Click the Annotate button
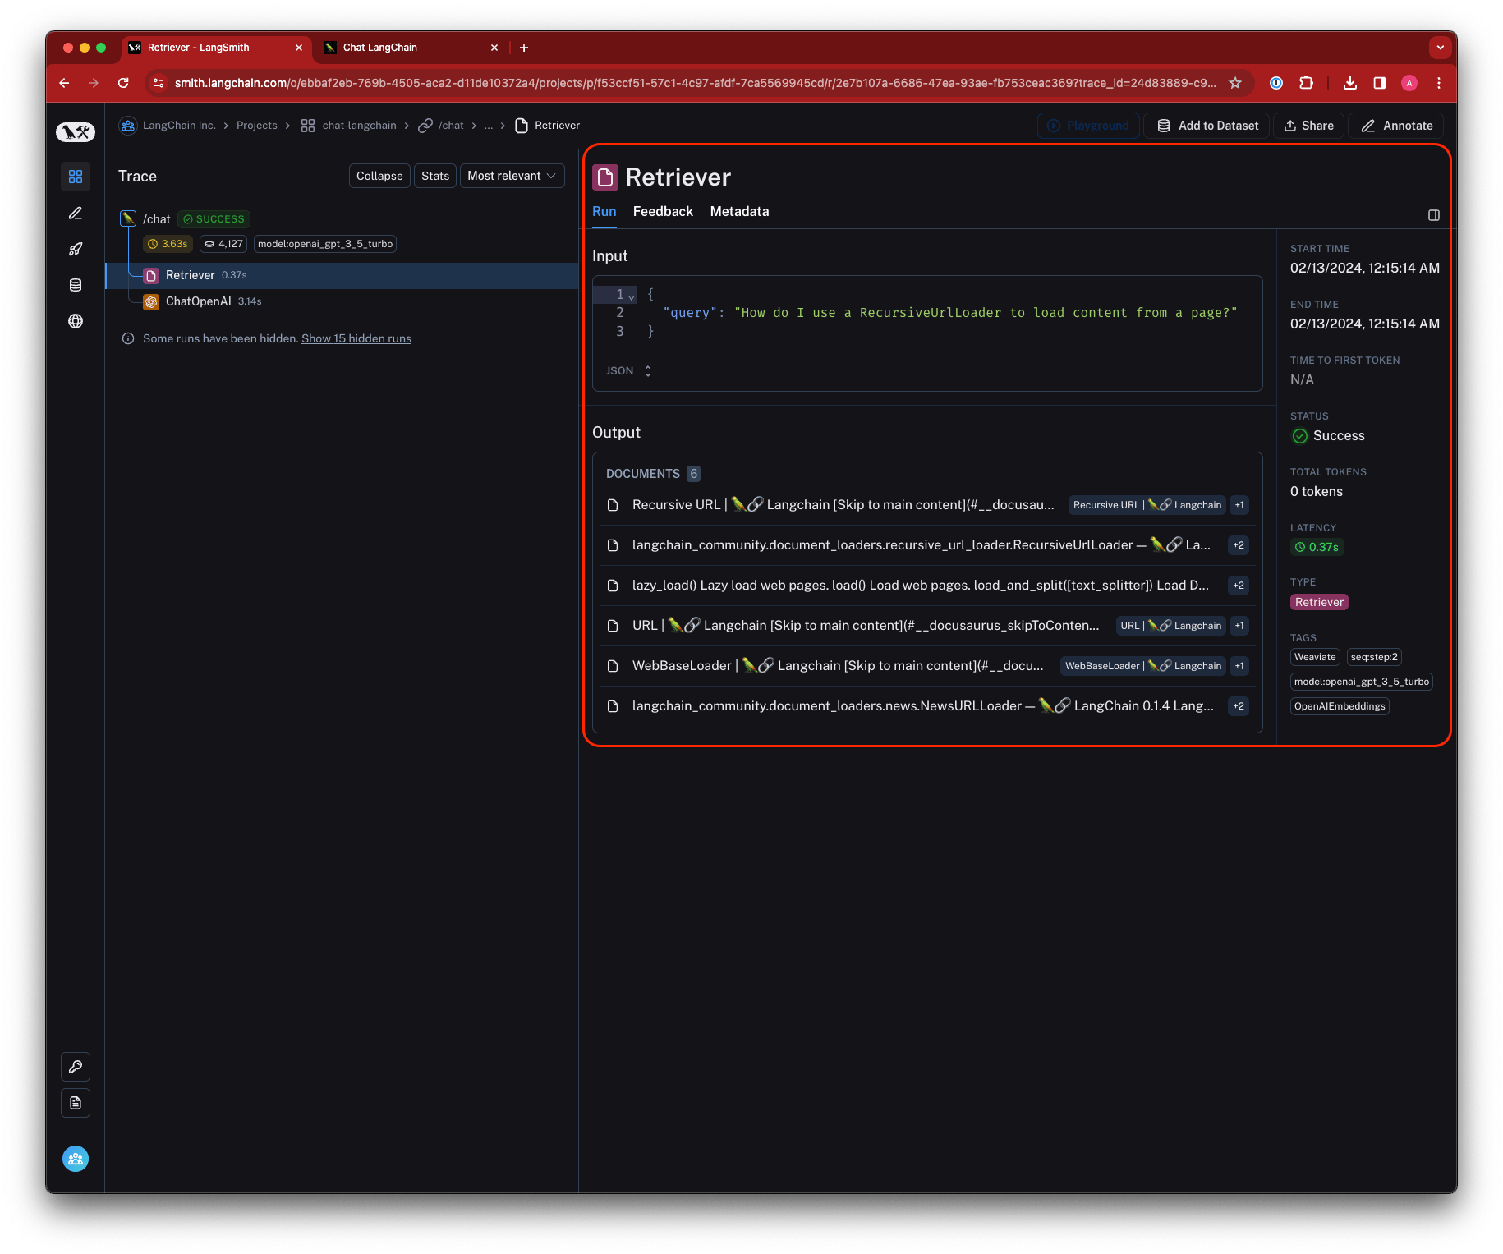Image resolution: width=1503 pixels, height=1254 pixels. click(1396, 126)
